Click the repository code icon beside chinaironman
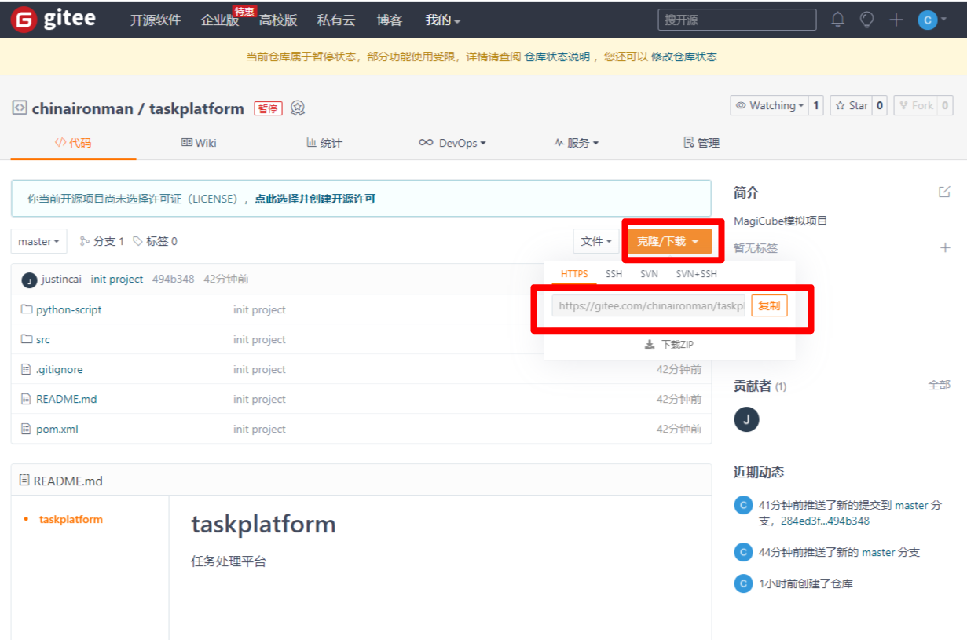This screenshot has width=967, height=640. pos(20,108)
